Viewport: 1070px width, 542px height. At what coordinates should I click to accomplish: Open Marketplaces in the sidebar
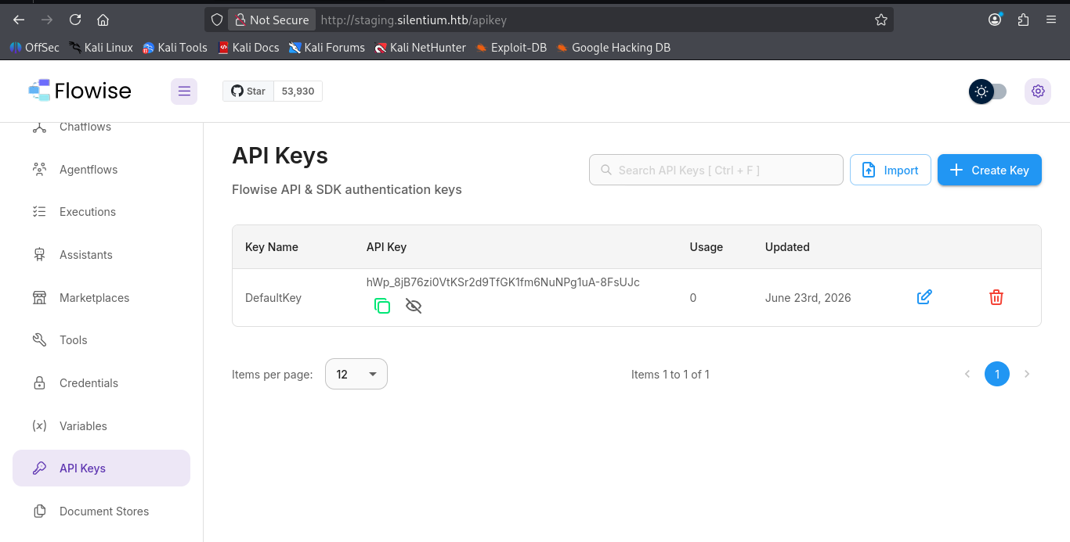pos(101,297)
